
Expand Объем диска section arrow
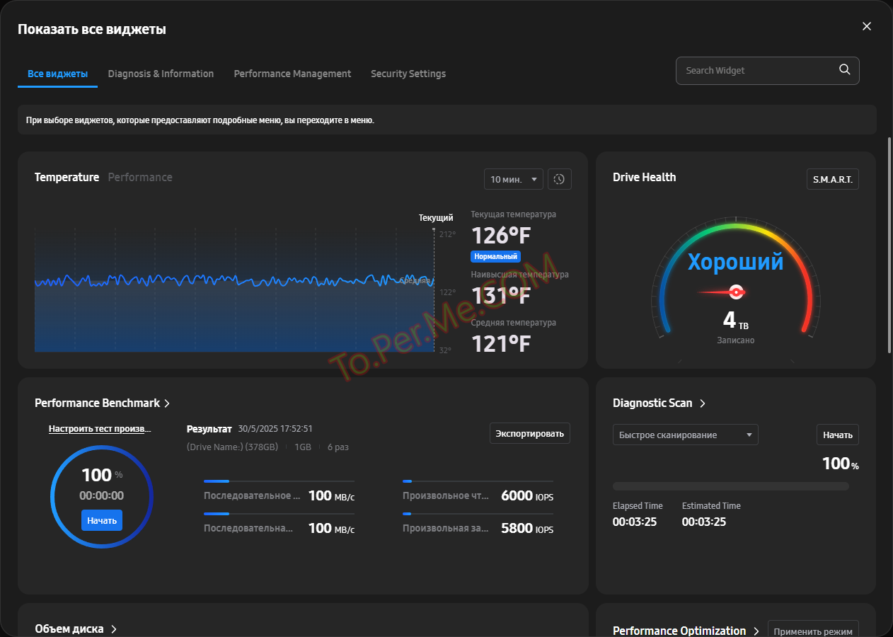click(x=114, y=629)
